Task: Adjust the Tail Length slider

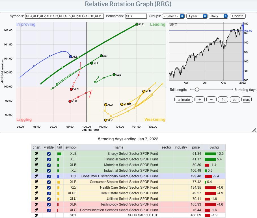Action: pos(197,90)
